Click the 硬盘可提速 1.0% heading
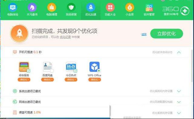Screen dimensions: 194x119 pos(30,112)
